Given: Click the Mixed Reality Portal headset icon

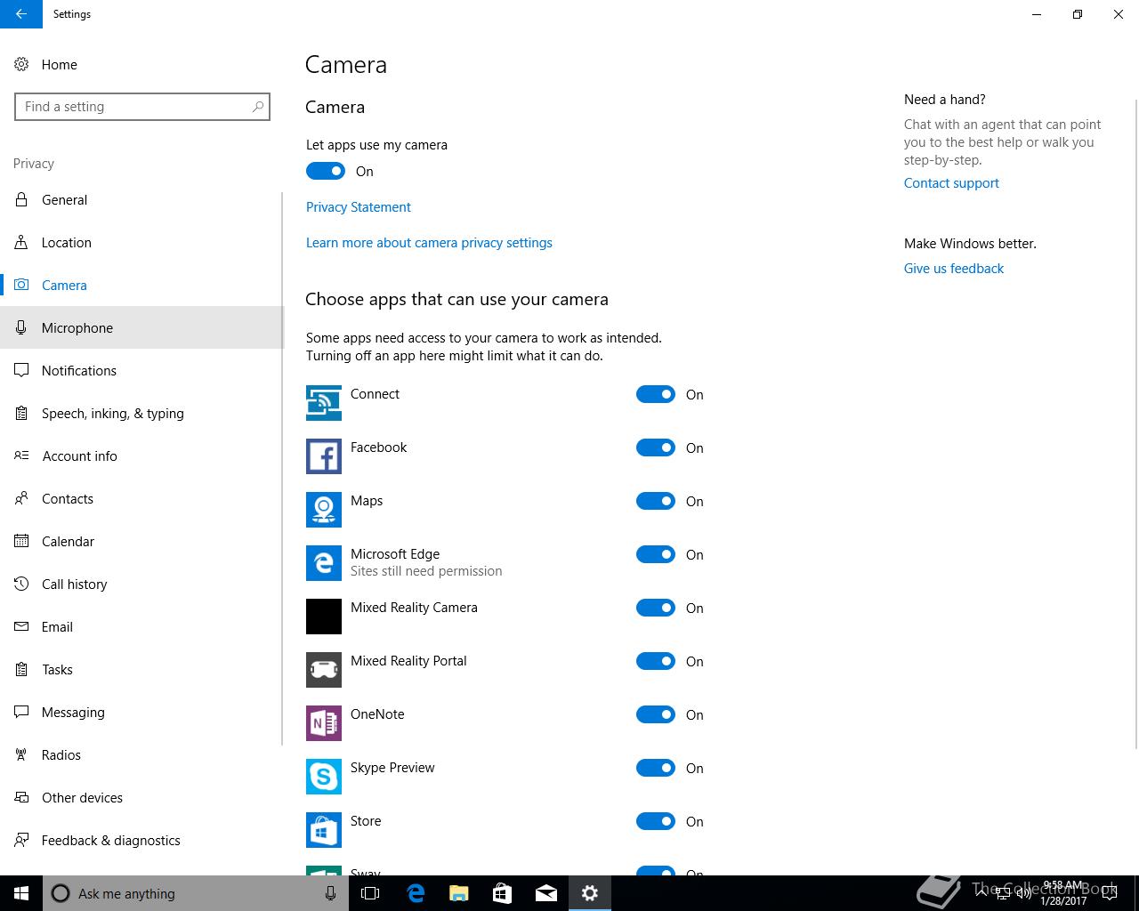Looking at the screenshot, I should tap(324, 670).
